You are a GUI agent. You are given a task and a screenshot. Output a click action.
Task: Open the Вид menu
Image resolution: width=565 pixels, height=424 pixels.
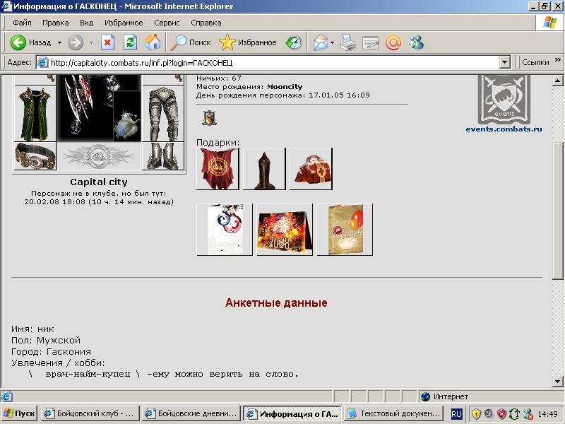(86, 23)
